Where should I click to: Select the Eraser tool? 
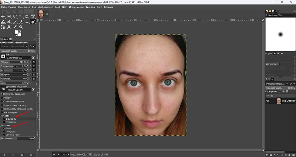click(x=21, y=22)
